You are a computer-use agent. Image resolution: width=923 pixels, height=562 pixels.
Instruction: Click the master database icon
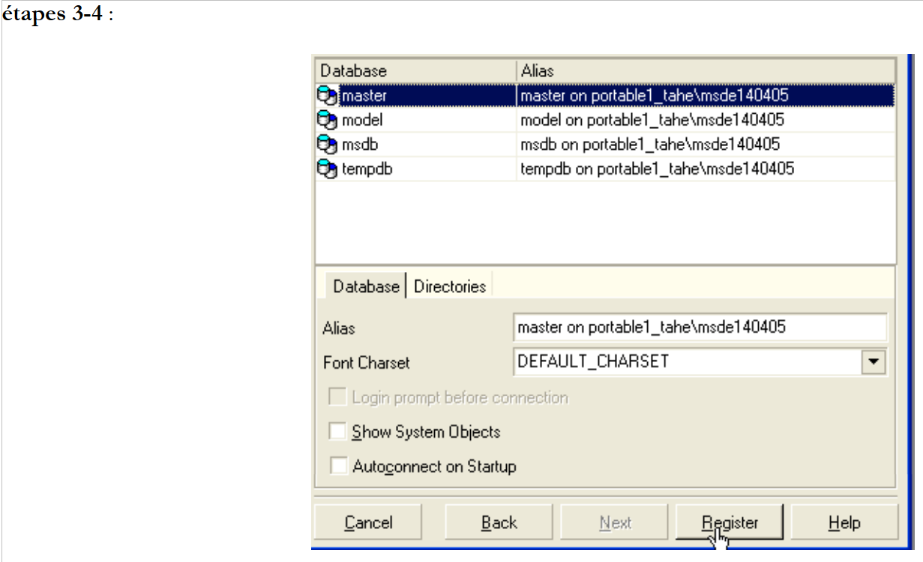(x=327, y=96)
